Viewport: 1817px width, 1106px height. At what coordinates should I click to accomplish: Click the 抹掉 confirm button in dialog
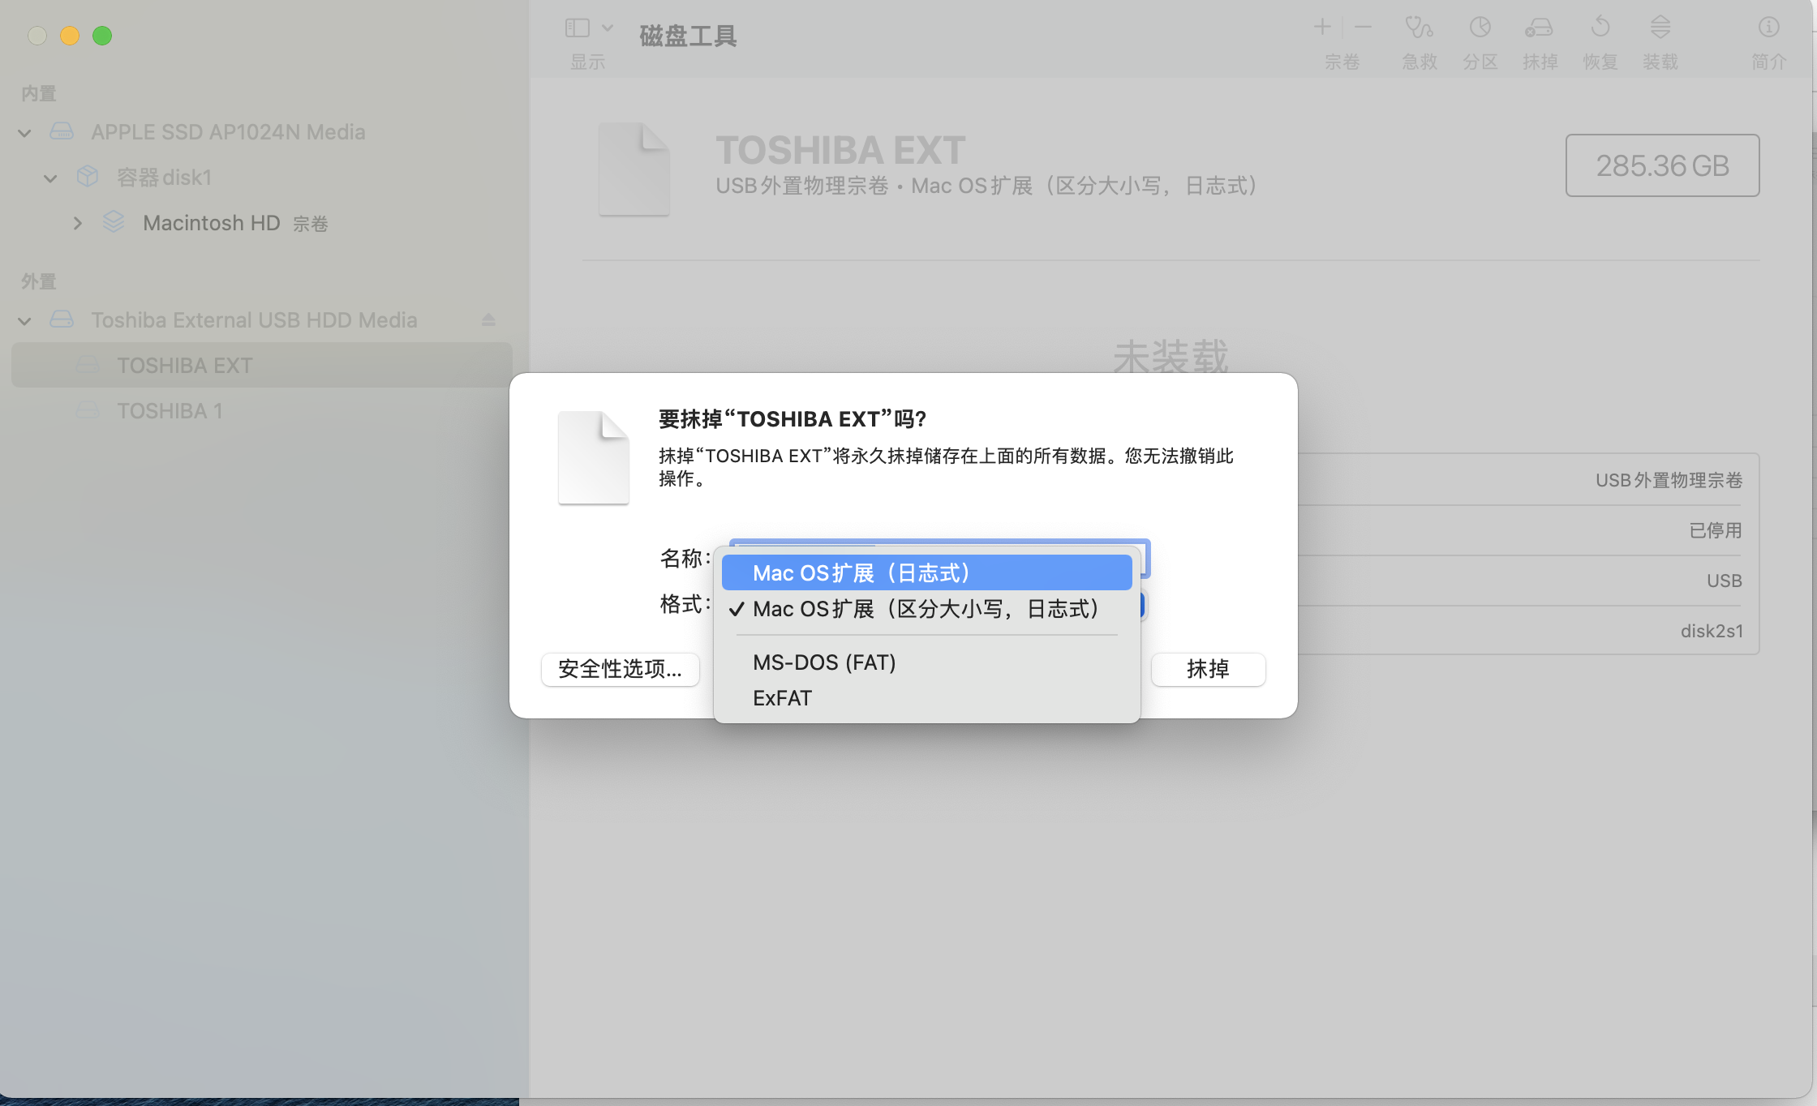pos(1208,669)
